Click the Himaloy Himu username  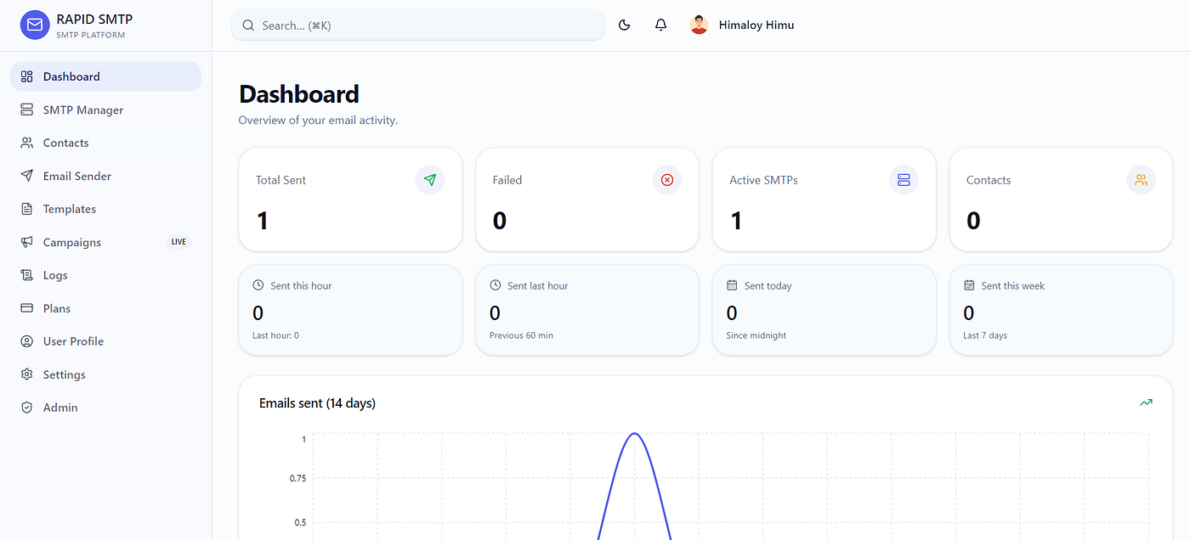coord(756,25)
